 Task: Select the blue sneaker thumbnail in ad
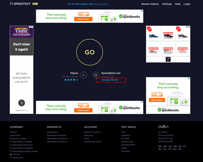pyautogui.click(x=153, y=34)
